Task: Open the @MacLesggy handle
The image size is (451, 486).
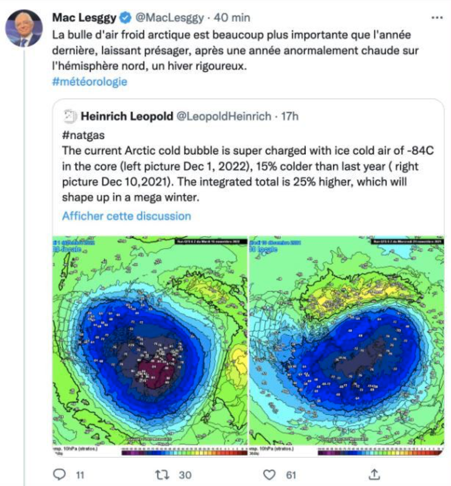Action: point(169,18)
